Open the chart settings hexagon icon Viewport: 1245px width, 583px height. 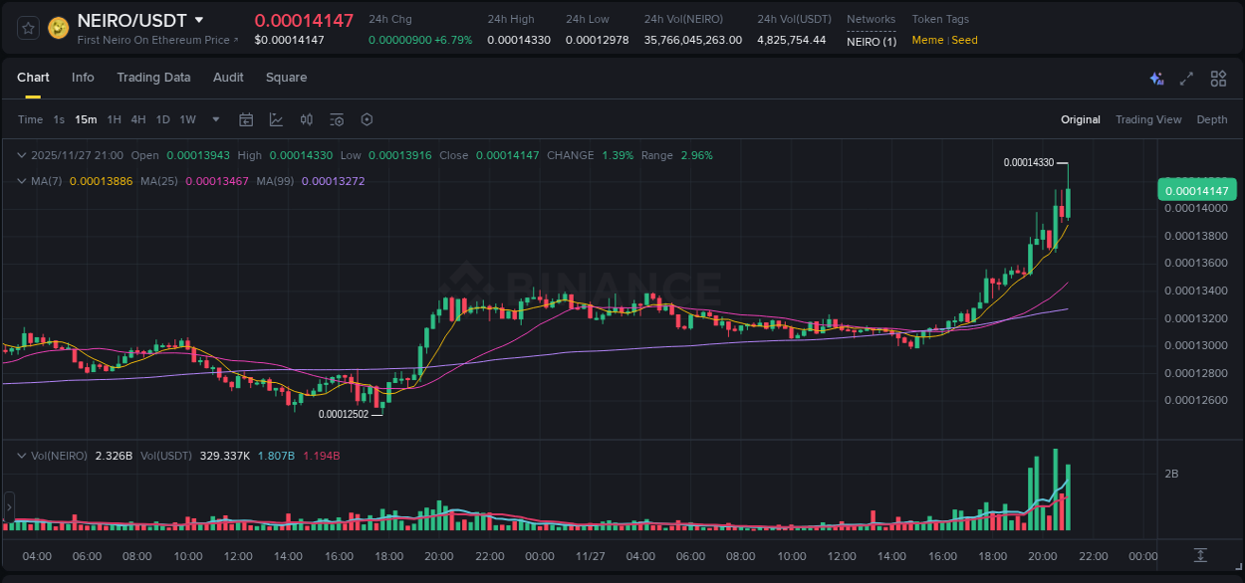367,119
